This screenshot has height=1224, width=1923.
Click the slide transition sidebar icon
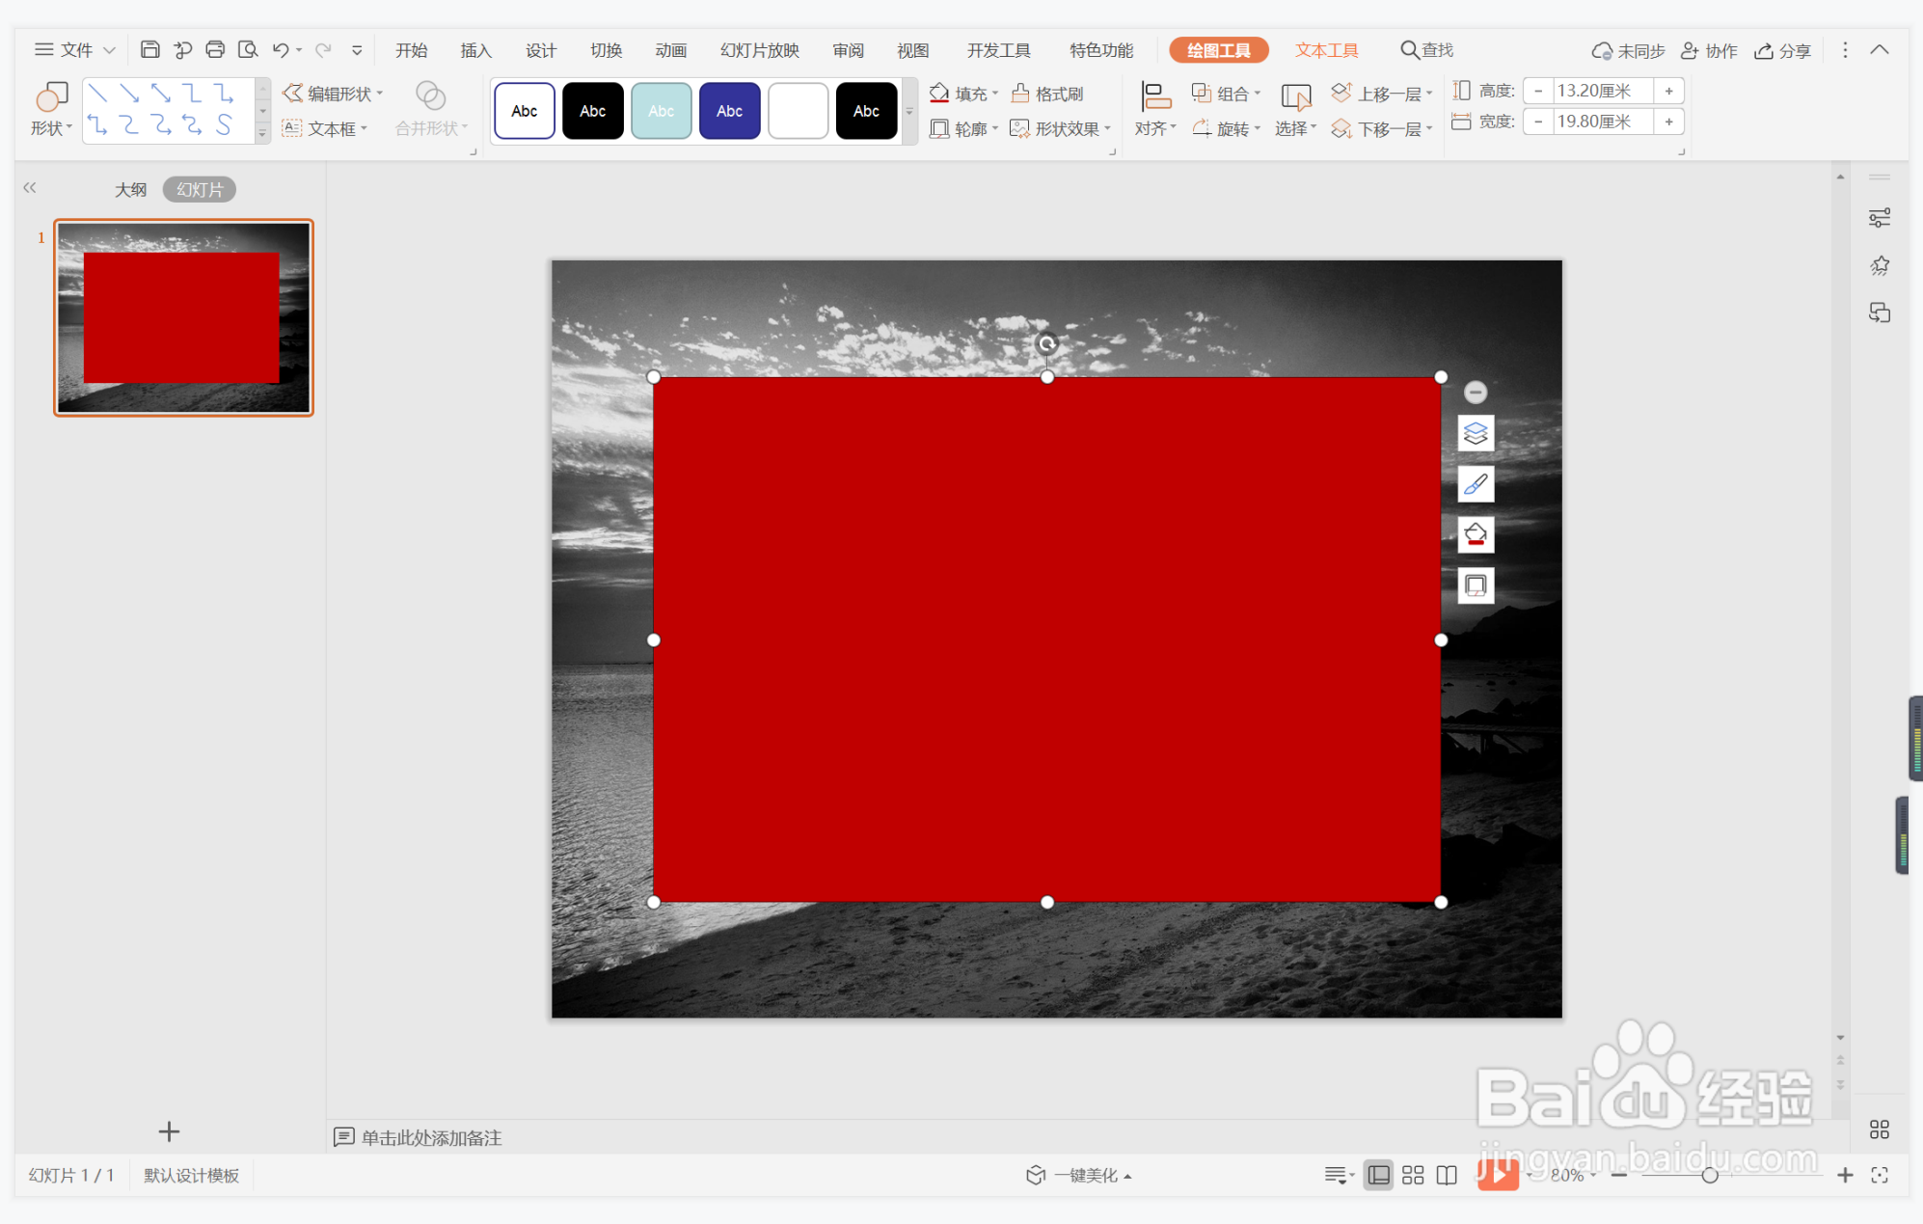click(1880, 313)
